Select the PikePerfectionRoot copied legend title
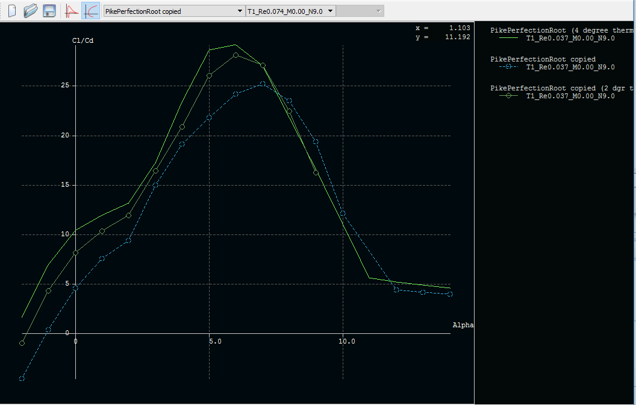The image size is (636, 405). [543, 59]
